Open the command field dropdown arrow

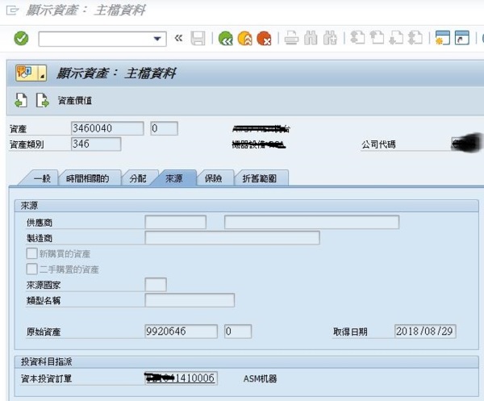pos(158,39)
